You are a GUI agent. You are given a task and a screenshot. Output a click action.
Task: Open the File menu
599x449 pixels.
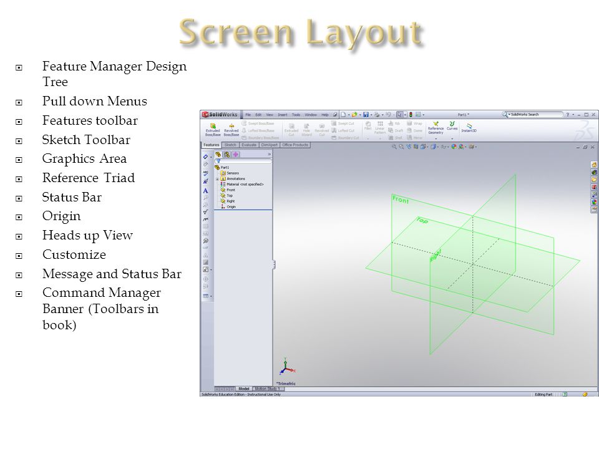click(248, 115)
